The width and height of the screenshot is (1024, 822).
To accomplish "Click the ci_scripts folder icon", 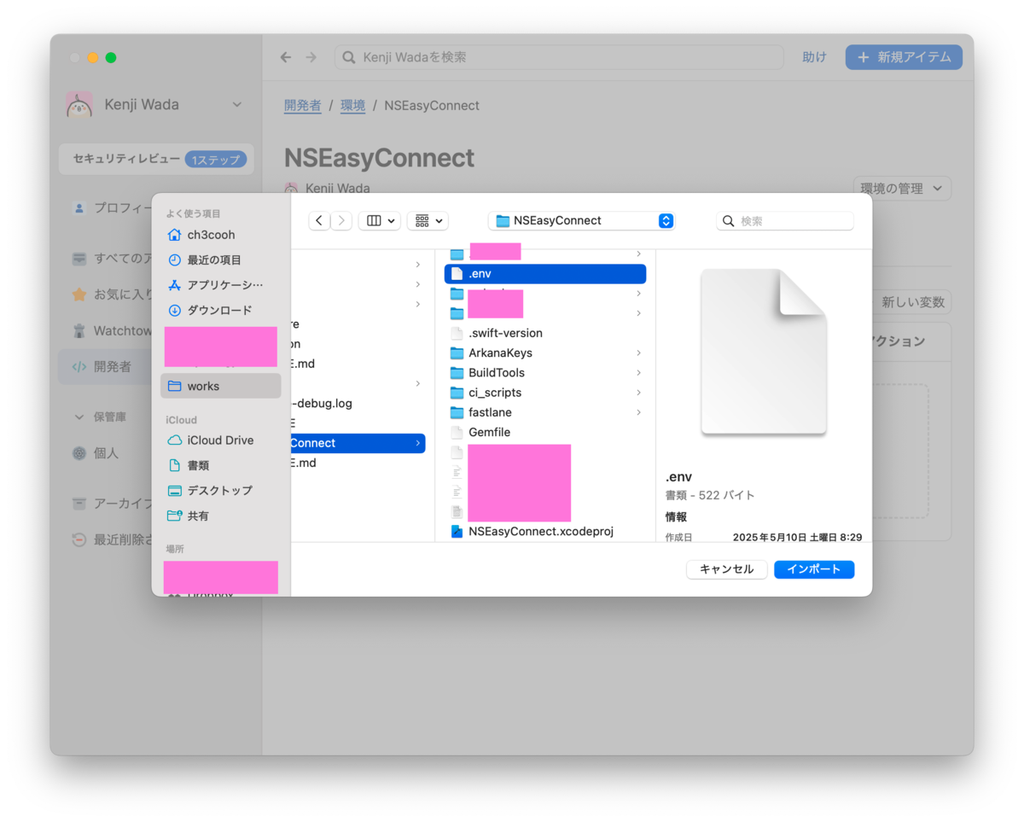I will [x=457, y=393].
